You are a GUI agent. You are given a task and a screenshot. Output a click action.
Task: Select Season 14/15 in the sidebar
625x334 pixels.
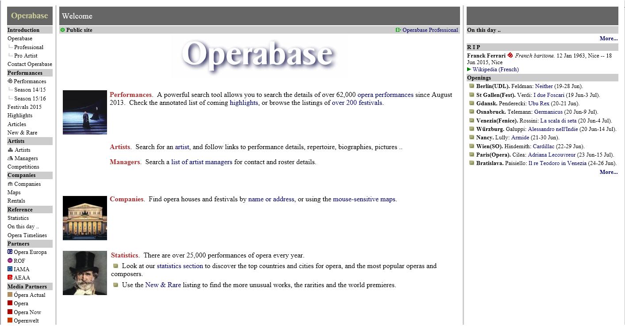[x=30, y=90]
